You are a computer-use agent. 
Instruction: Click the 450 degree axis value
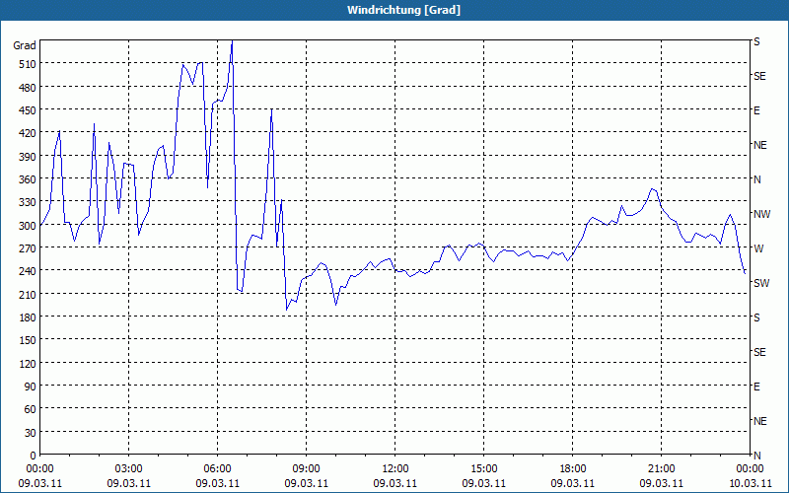point(28,109)
